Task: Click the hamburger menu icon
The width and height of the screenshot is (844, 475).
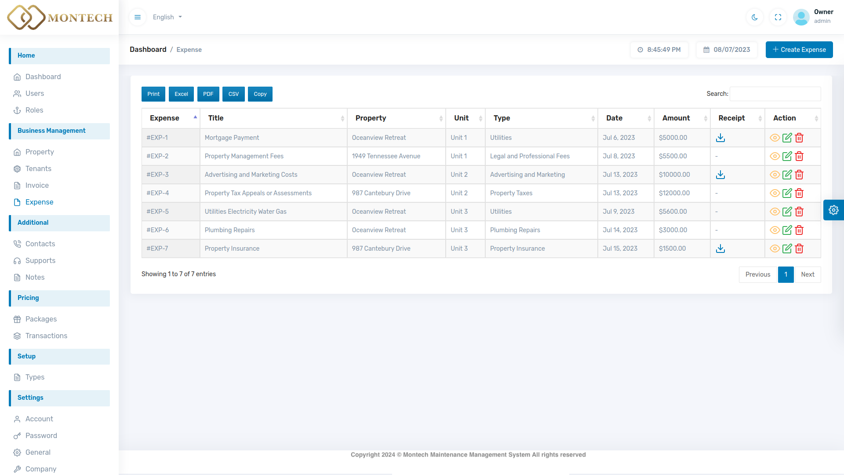Action: click(138, 17)
